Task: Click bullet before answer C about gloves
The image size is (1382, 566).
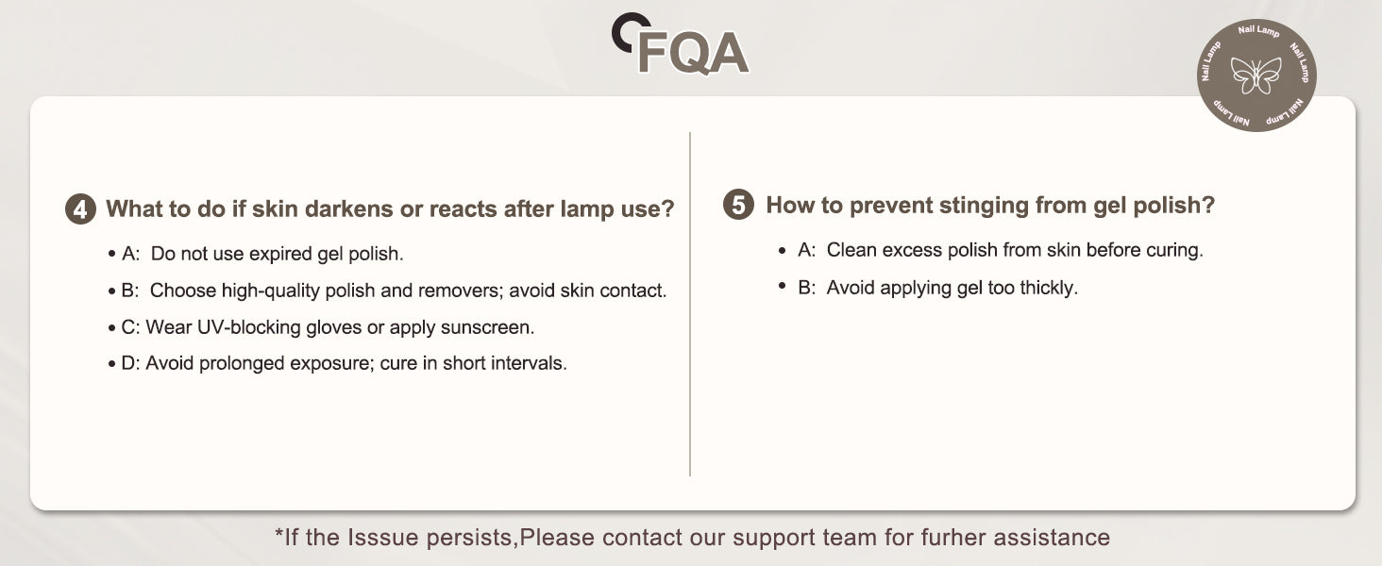Action: click(112, 328)
